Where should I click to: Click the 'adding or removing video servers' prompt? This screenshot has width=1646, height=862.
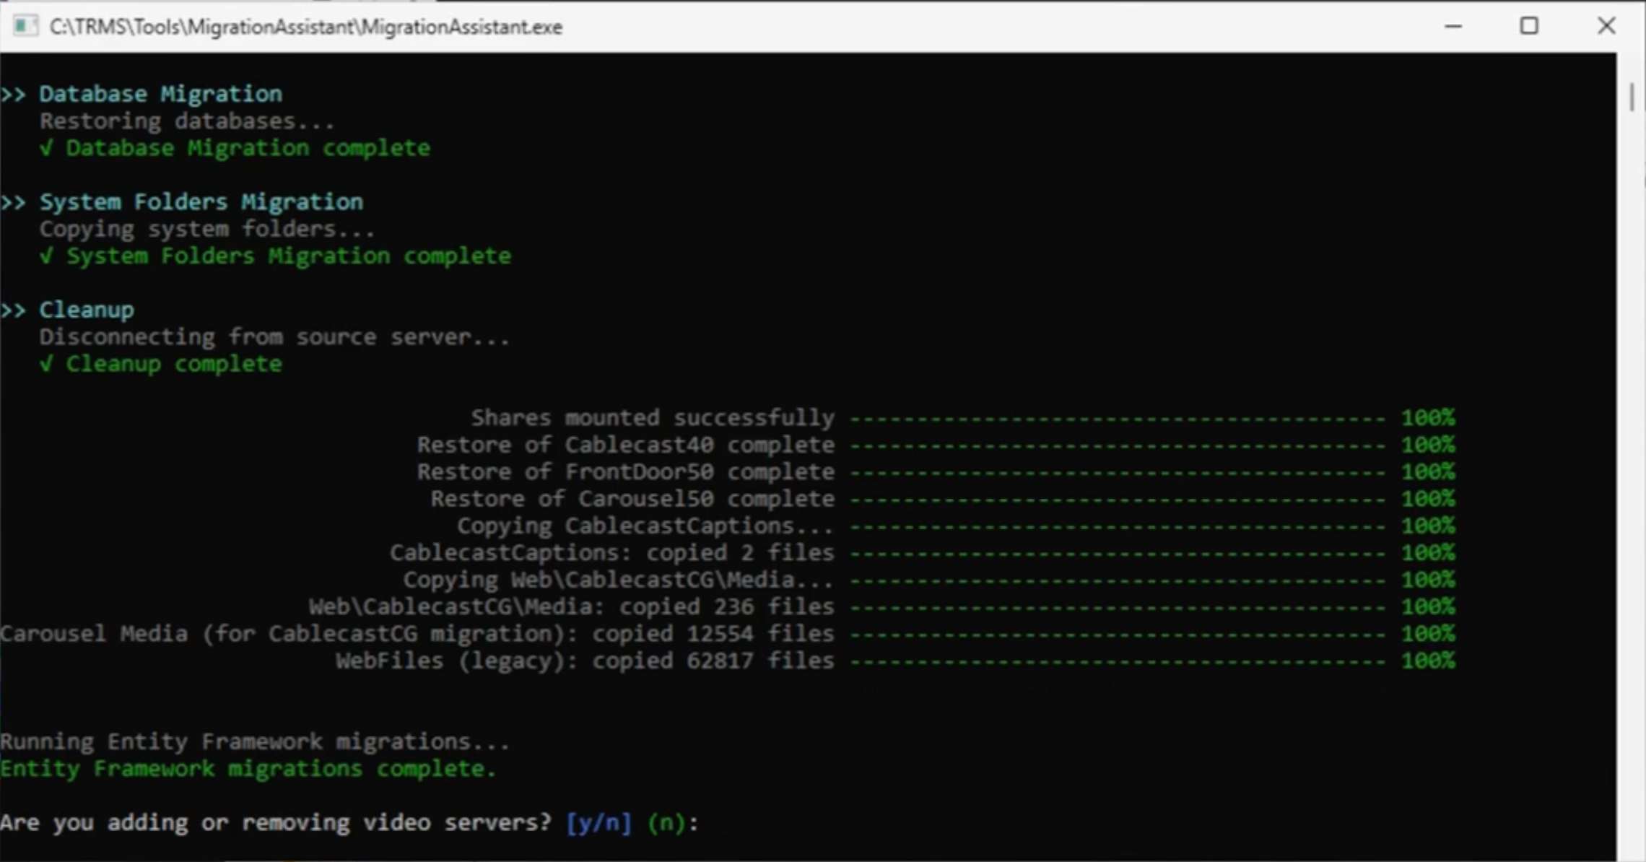pyautogui.click(x=276, y=822)
